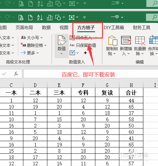Screen dimensions: 158x166
Task: Click the 专科 header cell
Action: point(83,93)
